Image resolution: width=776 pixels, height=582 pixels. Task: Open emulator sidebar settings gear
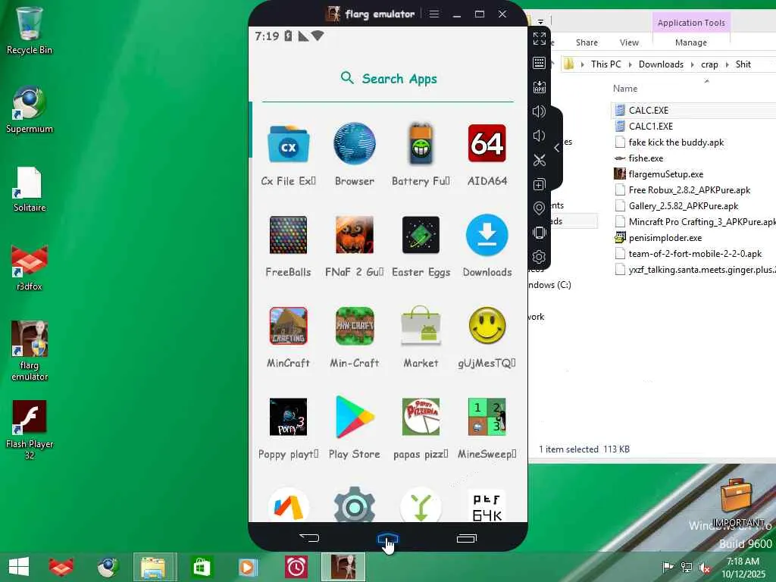[540, 257]
